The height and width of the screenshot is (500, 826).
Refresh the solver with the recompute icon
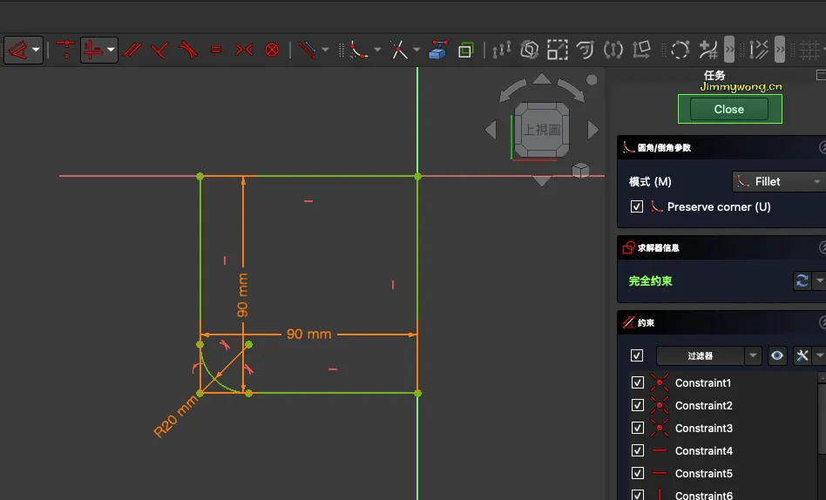coord(802,280)
